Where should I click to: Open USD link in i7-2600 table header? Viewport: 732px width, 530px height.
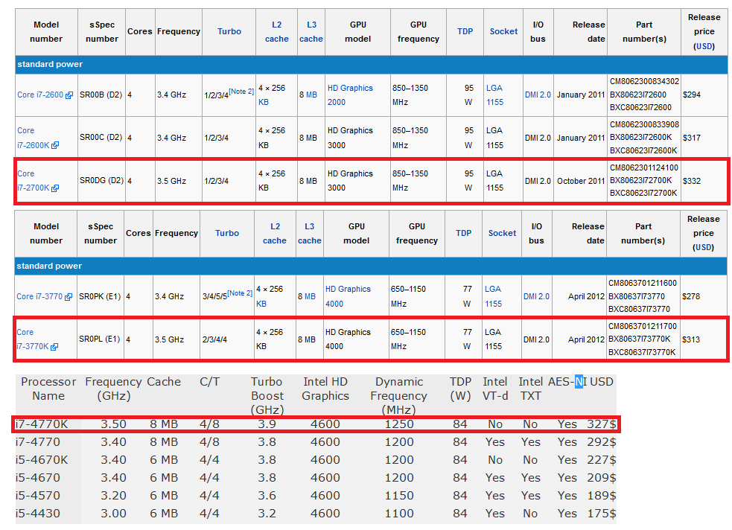[x=704, y=46]
